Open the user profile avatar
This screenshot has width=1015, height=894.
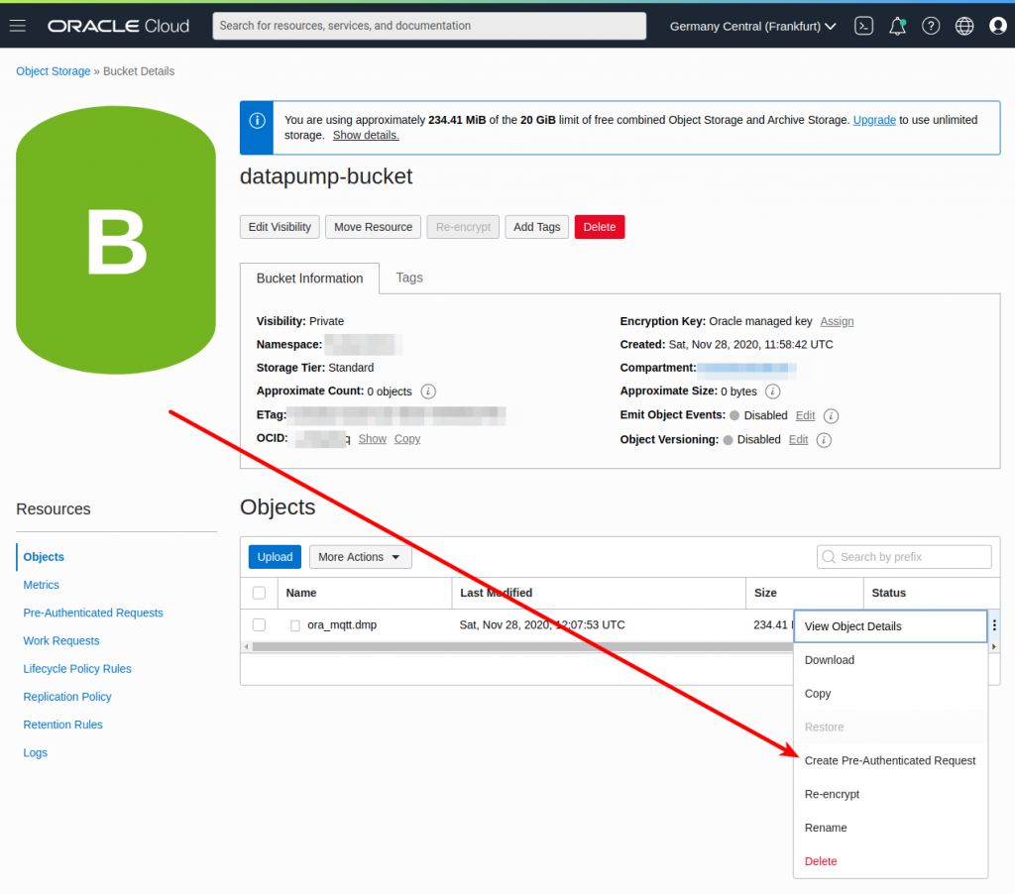click(x=998, y=26)
